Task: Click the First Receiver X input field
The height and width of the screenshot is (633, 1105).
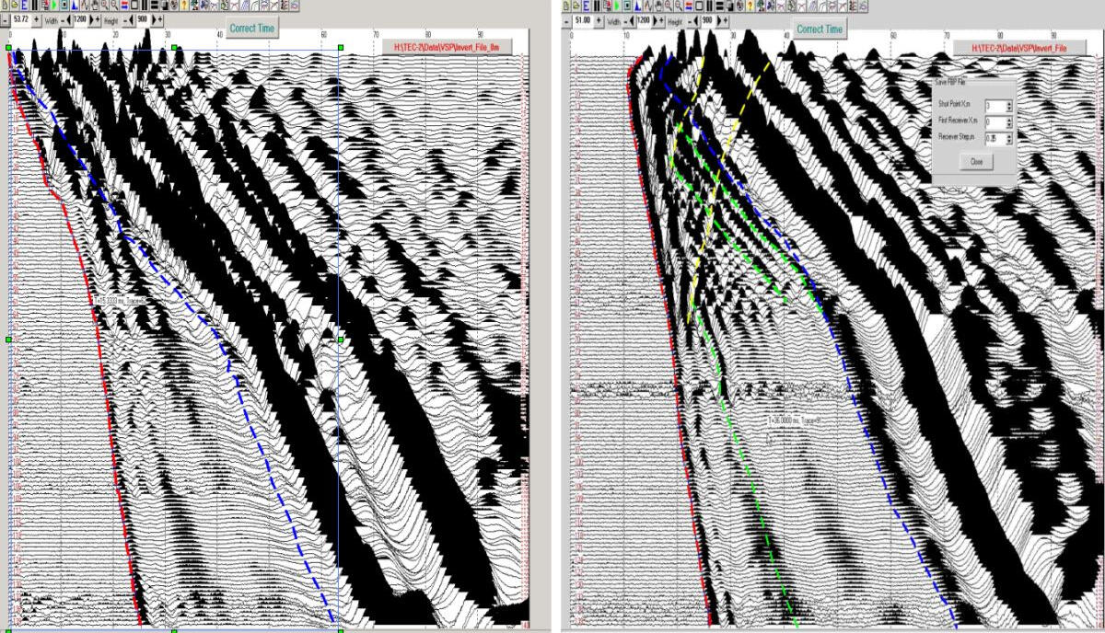Action: (x=994, y=121)
